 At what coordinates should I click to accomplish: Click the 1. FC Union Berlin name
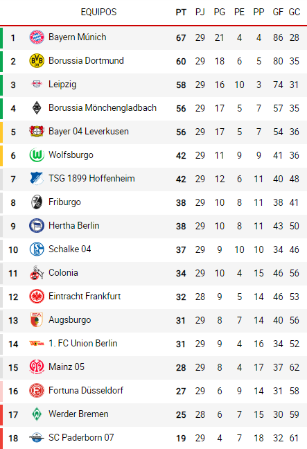point(83,344)
